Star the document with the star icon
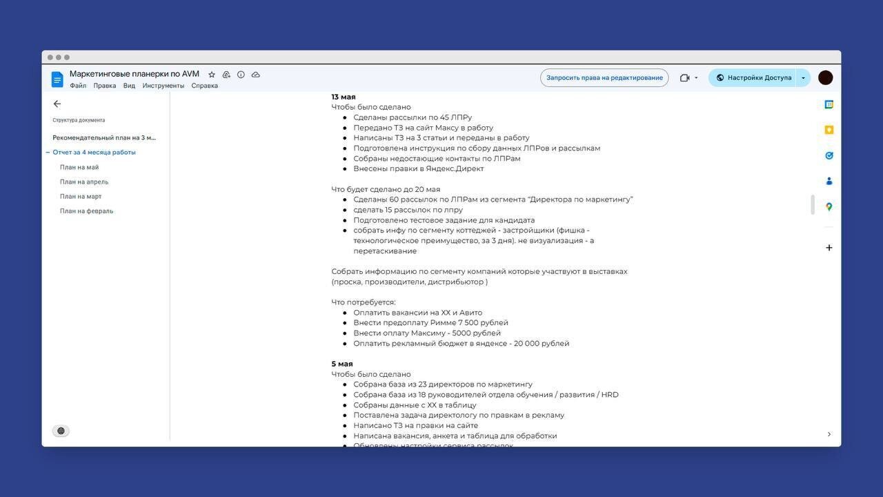883x497 pixels. (x=212, y=75)
